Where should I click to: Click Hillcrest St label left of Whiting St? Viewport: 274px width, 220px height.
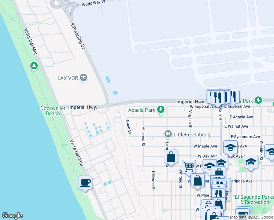point(153,181)
